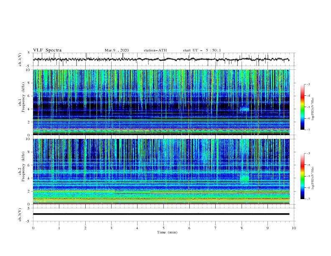Click the 'Time (min)' axis label
The image size is (331, 256).
click(167, 232)
